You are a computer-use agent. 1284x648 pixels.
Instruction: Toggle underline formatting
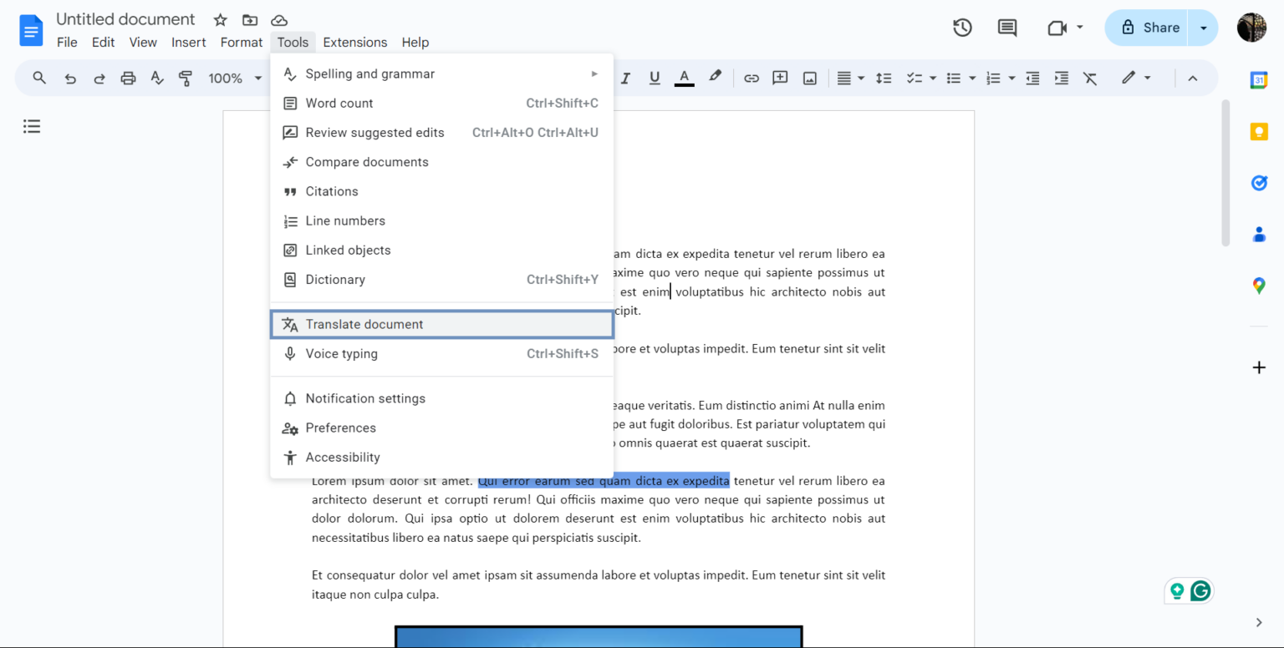(x=654, y=78)
